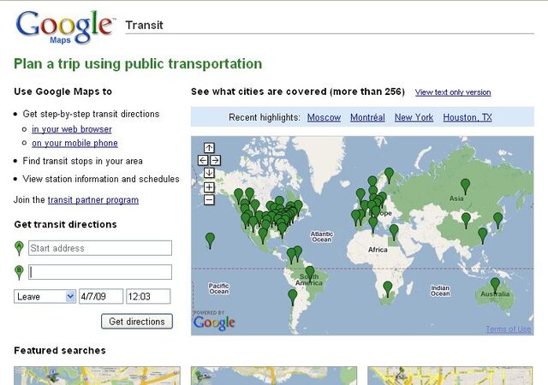Follow the on your mobile phone link

(74, 143)
